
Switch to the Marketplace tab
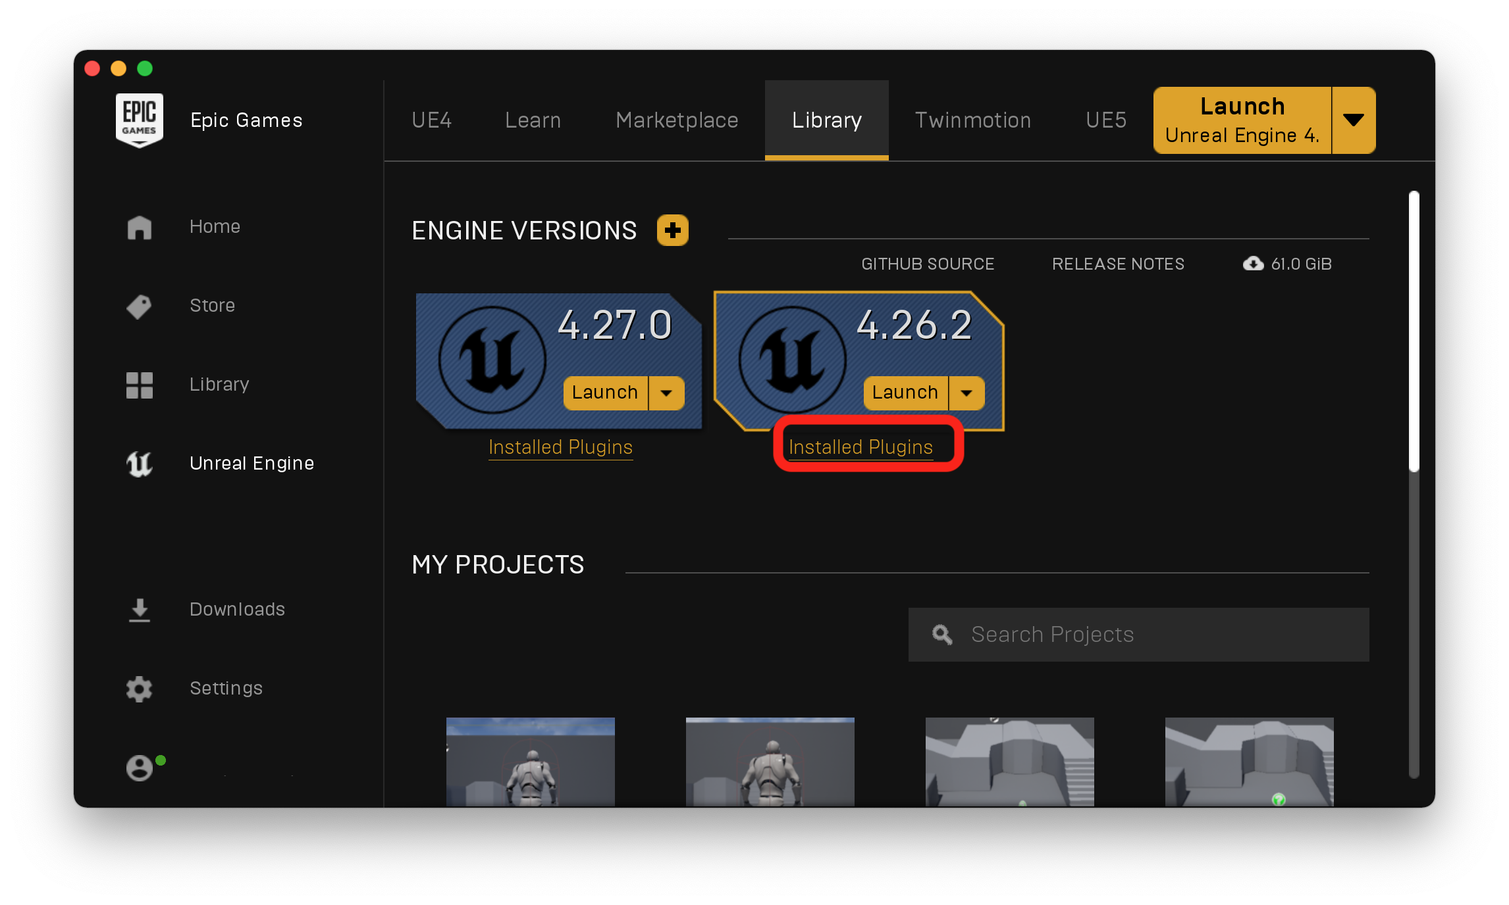(x=677, y=120)
